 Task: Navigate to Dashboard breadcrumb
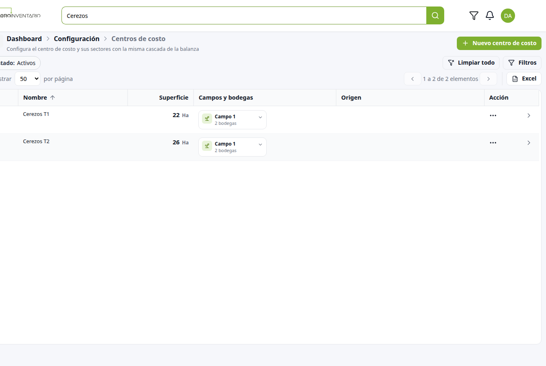coord(24,39)
